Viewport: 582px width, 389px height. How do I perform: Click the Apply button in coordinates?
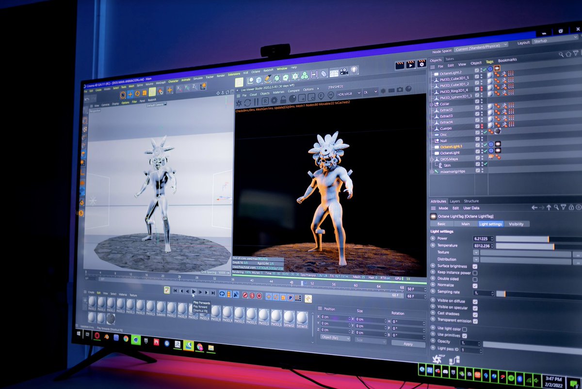click(408, 343)
